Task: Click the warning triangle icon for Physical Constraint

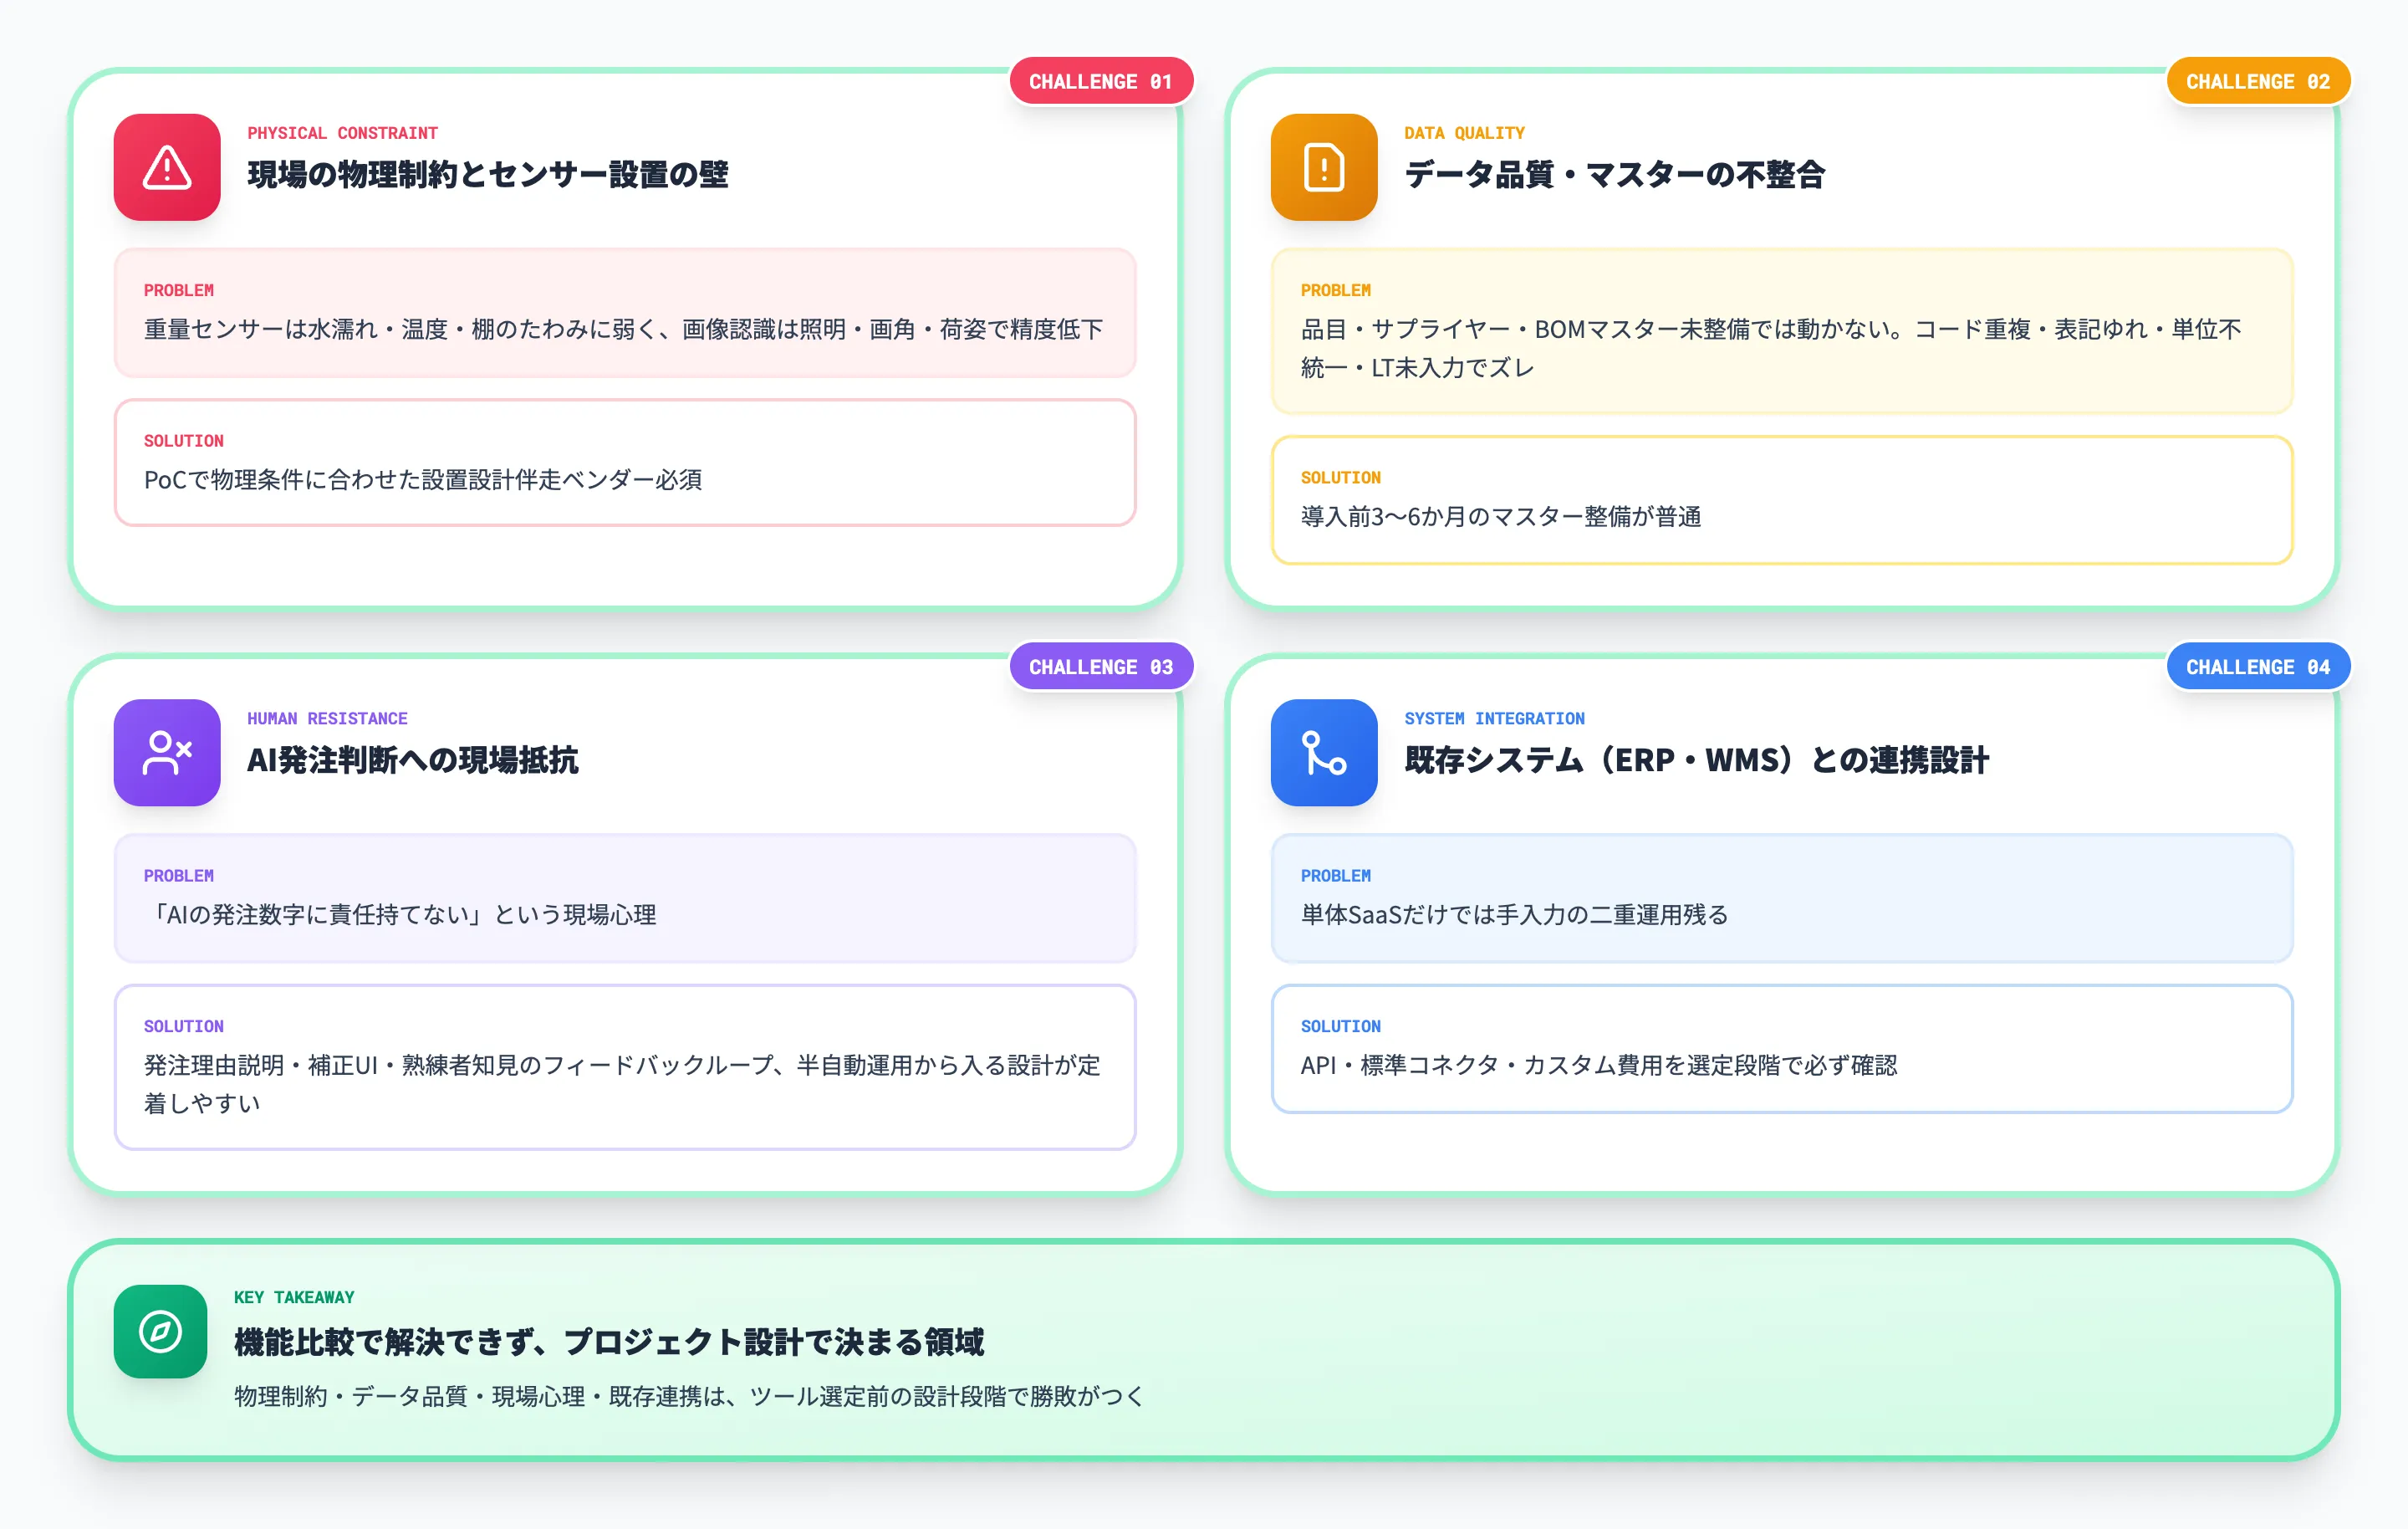Action: (166, 170)
